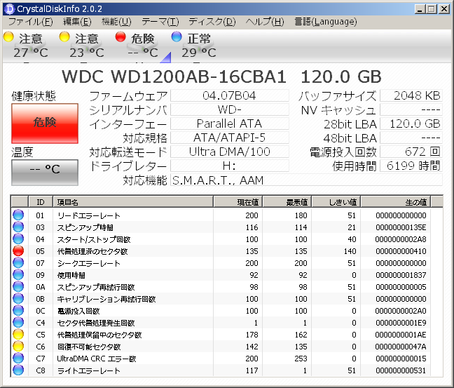Open the テーマ(T) menu
Screen dimensions: 454x388
160,22
